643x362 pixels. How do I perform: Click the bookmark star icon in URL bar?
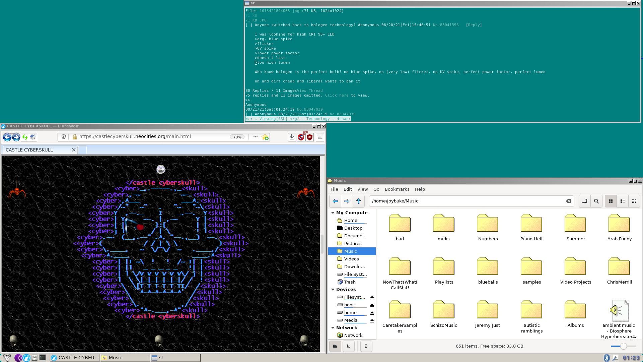point(265,137)
